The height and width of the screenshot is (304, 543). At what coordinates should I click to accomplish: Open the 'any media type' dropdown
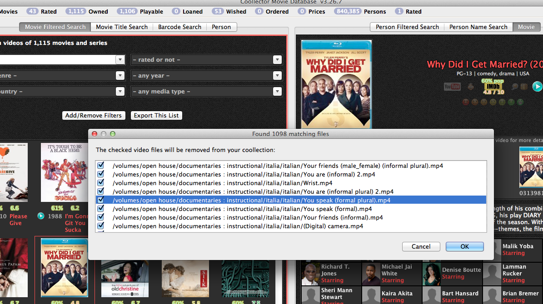(206, 92)
